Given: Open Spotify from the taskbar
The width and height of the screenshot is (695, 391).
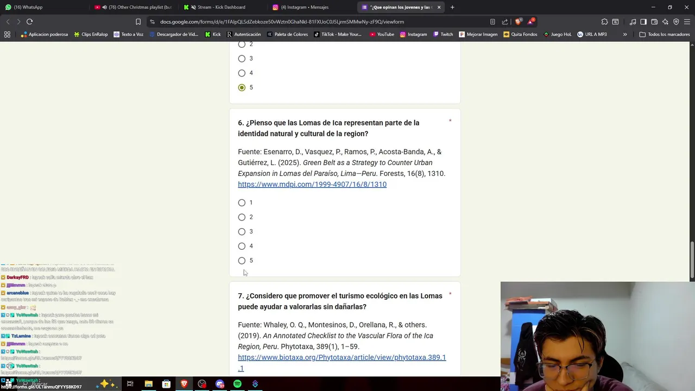Looking at the screenshot, I should [x=237, y=384].
